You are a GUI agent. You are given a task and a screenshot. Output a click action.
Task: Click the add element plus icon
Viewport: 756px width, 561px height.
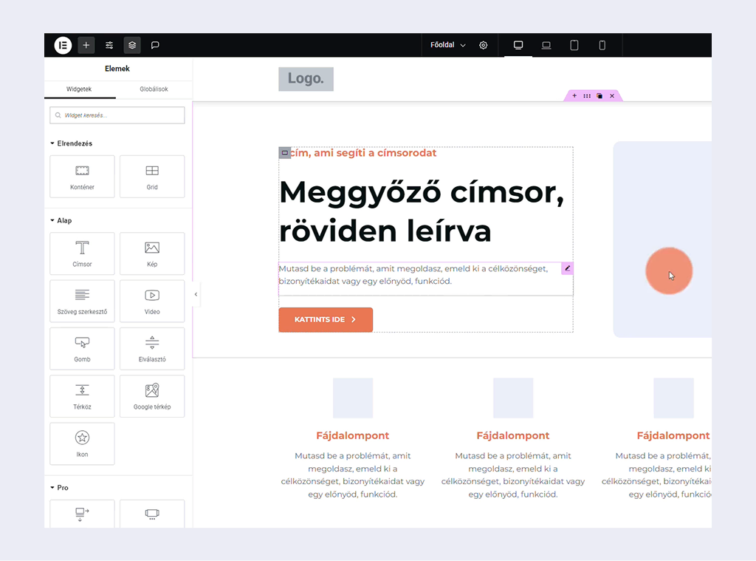click(x=86, y=45)
